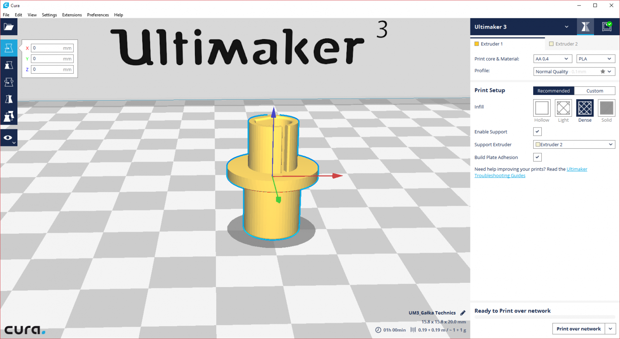
Task: Click the Z position input field
Action: pyautogui.click(x=52, y=69)
